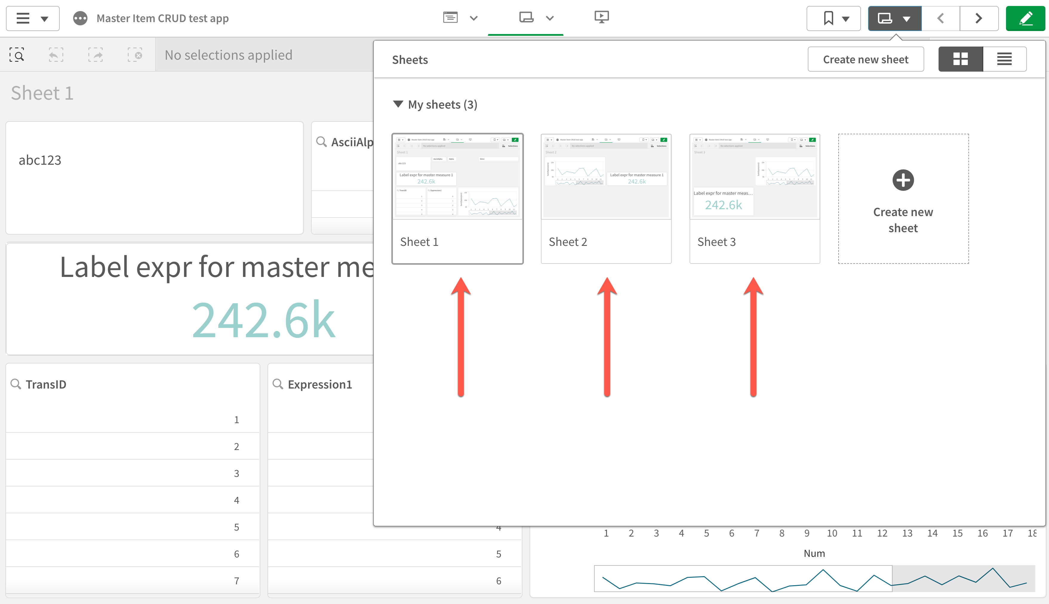Screen dimensions: 1049x604
Task: Search within the Expression1 listbox
Action: (278, 384)
